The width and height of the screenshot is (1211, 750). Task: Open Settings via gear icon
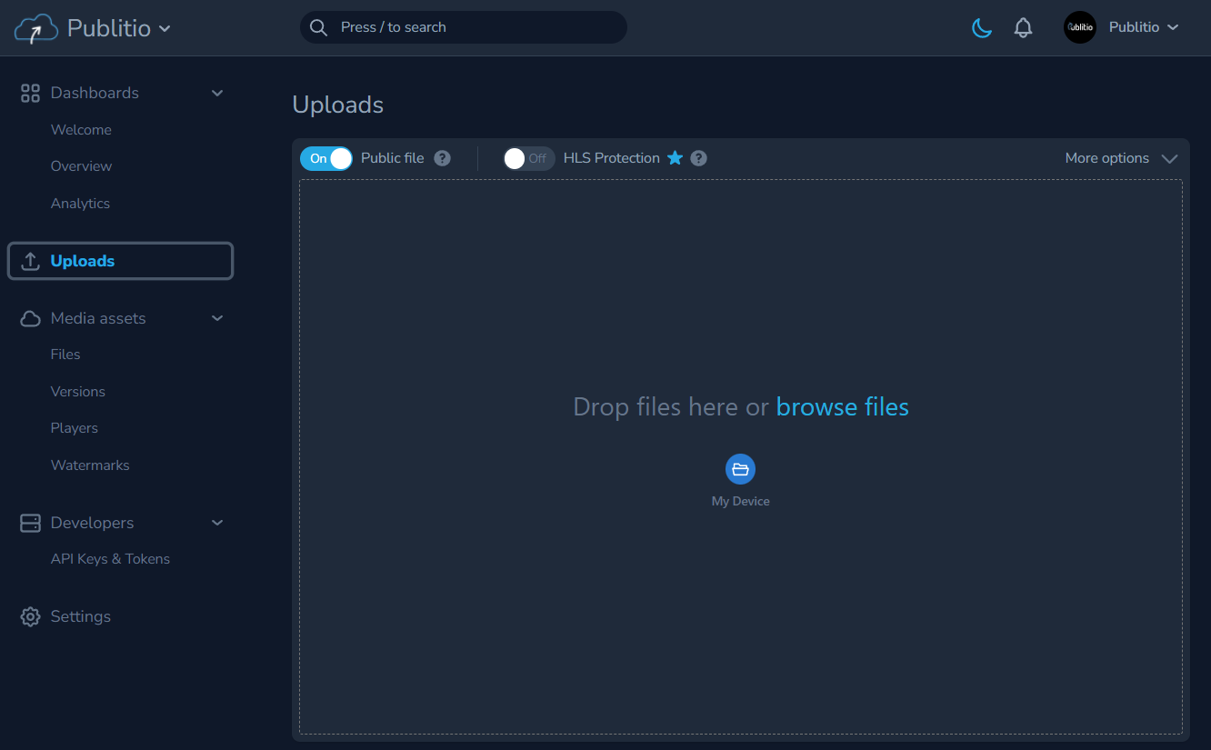click(x=29, y=616)
